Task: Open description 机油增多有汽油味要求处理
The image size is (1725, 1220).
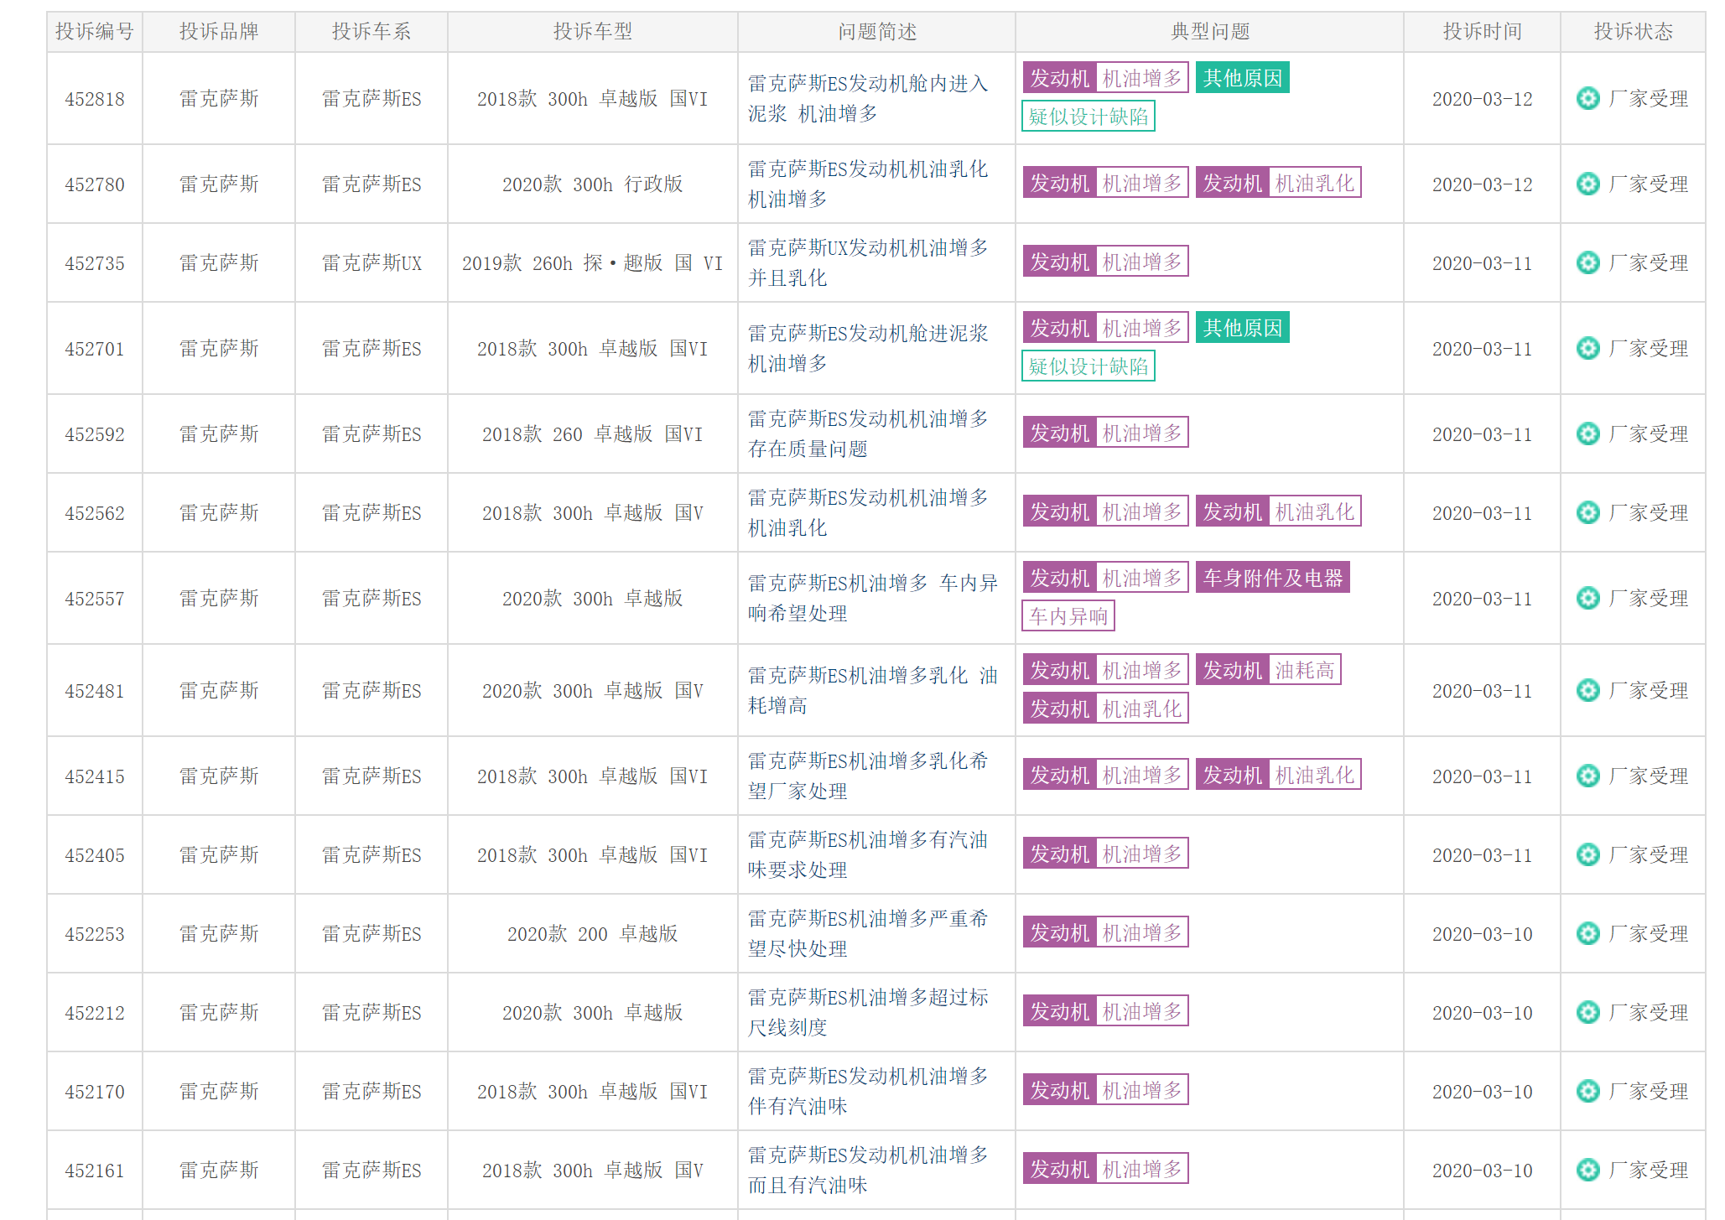Action: pos(868,854)
